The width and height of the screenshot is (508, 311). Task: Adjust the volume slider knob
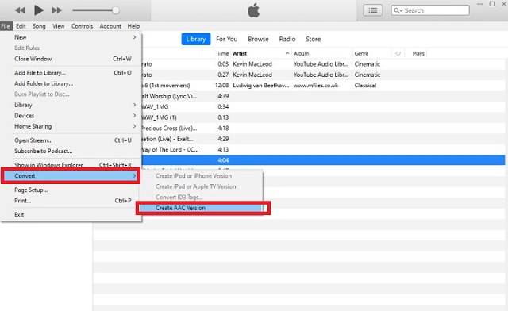[116, 10]
